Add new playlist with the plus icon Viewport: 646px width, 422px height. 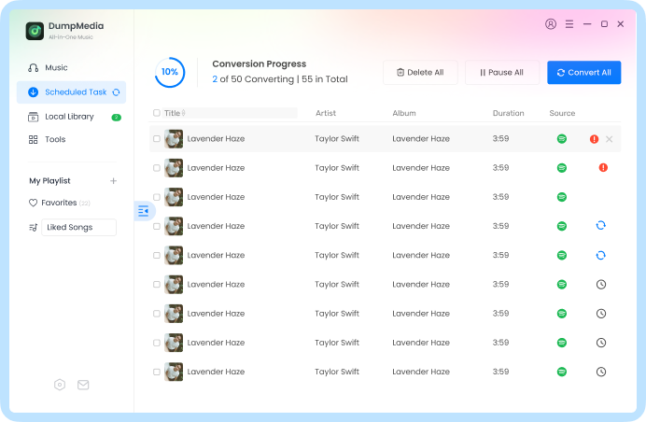113,181
